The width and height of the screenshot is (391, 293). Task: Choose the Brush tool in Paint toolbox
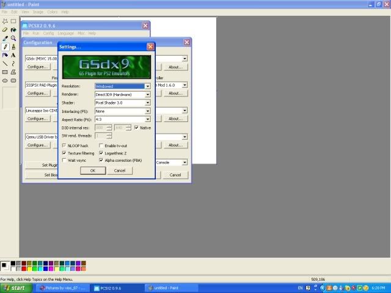13,47
